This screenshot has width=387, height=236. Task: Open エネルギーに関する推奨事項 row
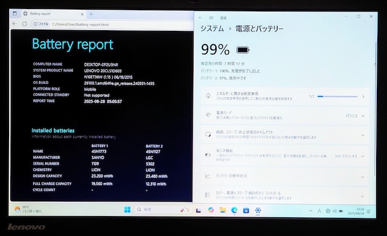tap(285, 96)
